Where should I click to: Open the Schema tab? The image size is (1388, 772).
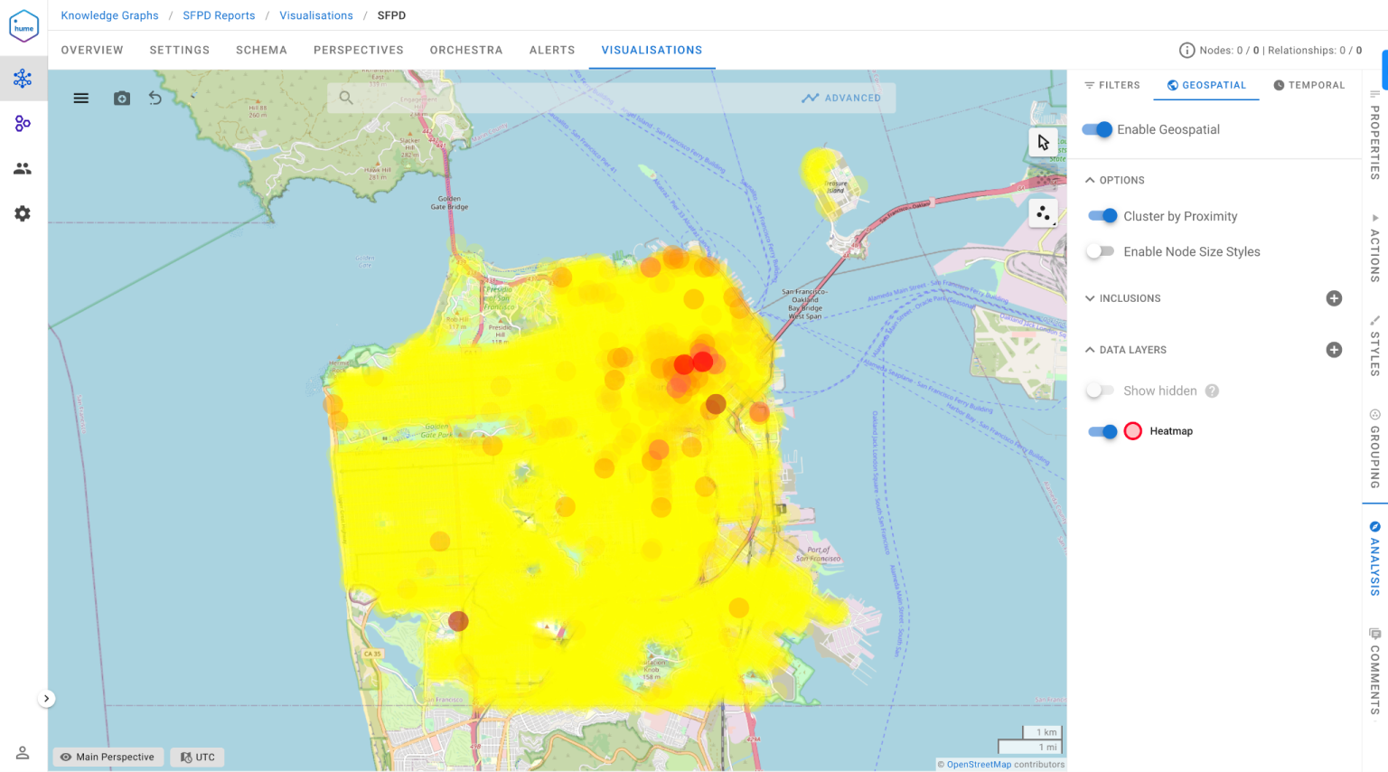click(x=261, y=50)
